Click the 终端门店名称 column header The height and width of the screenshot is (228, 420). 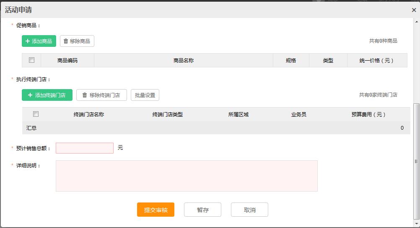pos(89,114)
